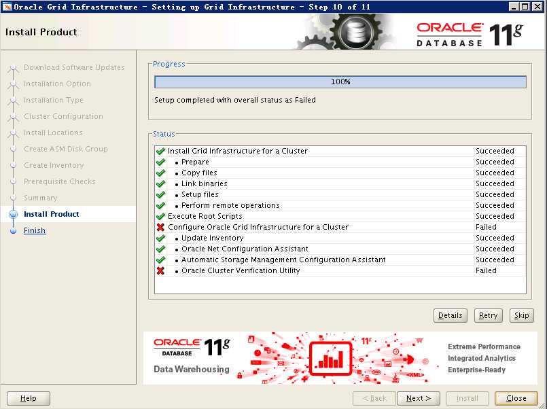The image size is (547, 409).
Task: Select Install Locations step
Action: click(53, 132)
